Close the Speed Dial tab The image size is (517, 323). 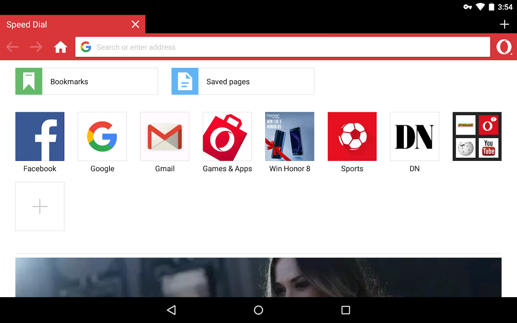(x=135, y=24)
